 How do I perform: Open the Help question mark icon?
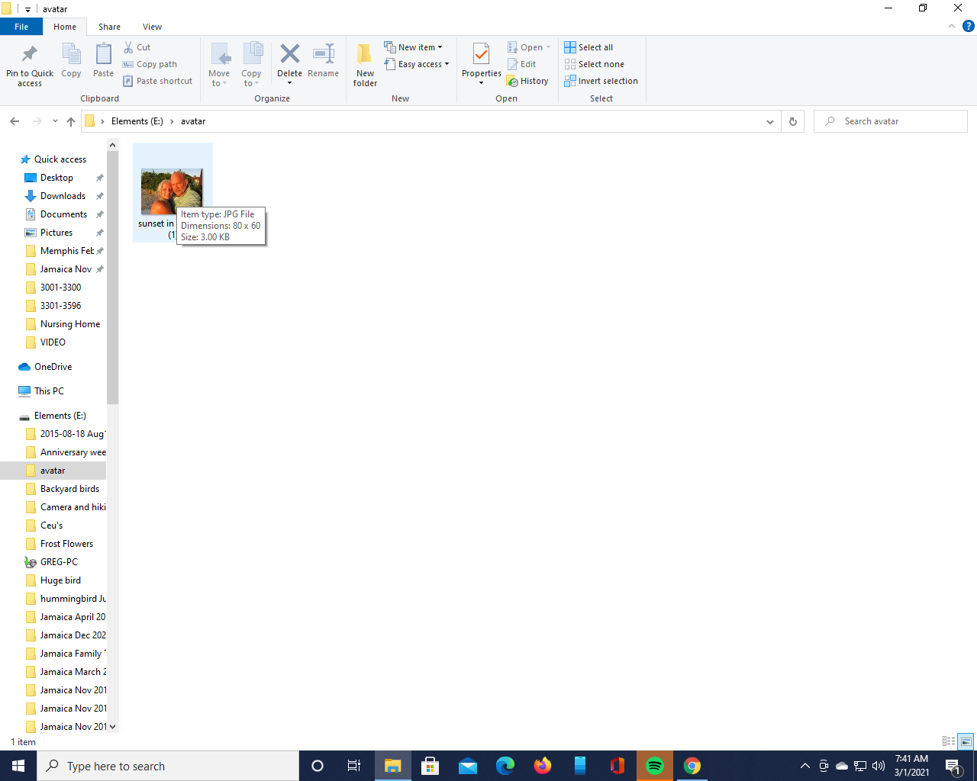click(x=969, y=26)
